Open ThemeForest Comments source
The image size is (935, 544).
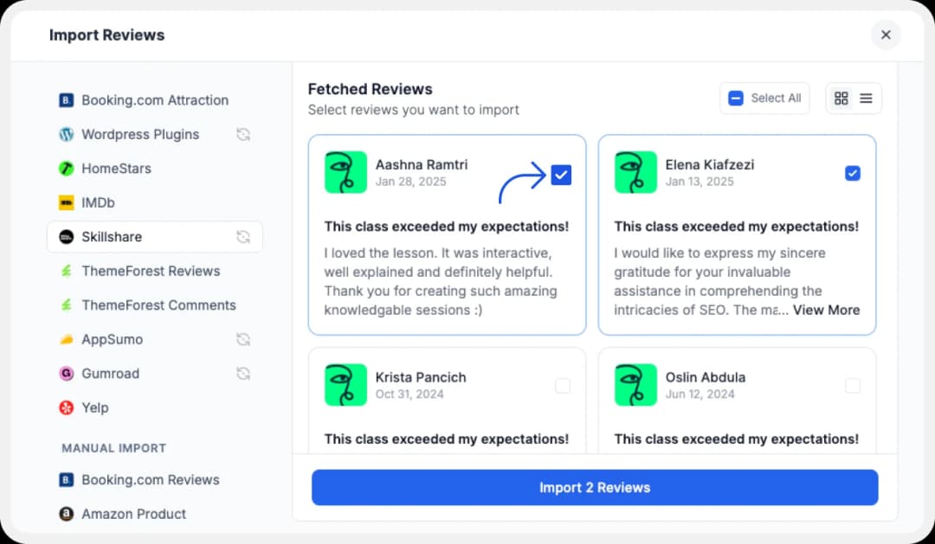tap(158, 305)
